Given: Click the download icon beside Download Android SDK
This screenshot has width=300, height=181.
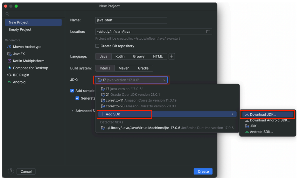Looking at the screenshot, I should [x=247, y=120].
